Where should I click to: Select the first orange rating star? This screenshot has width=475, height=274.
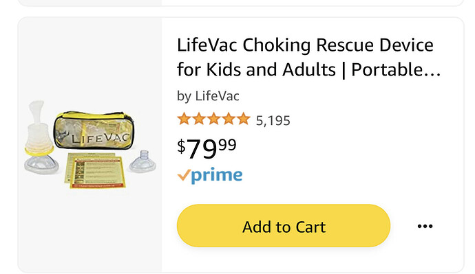tap(184, 119)
